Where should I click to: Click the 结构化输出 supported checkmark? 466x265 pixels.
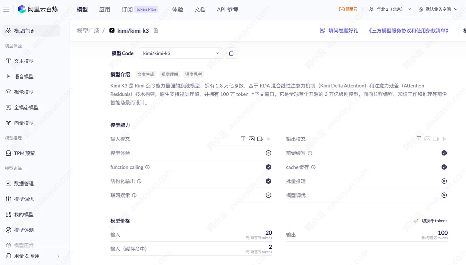click(x=269, y=181)
